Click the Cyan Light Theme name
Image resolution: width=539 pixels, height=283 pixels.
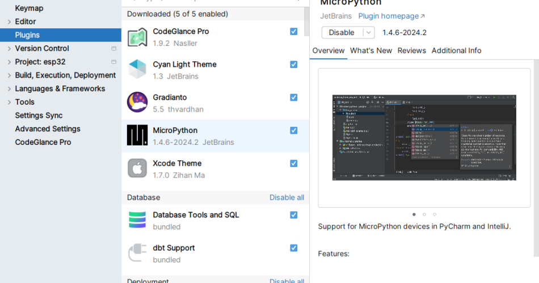184,65
